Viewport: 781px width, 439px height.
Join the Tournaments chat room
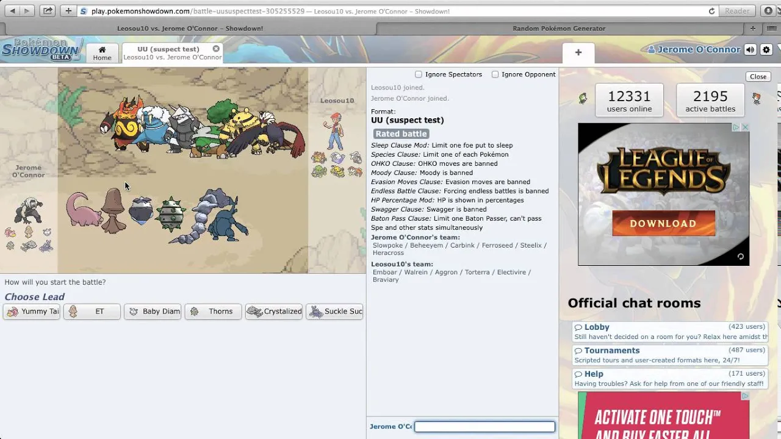pyautogui.click(x=670, y=355)
